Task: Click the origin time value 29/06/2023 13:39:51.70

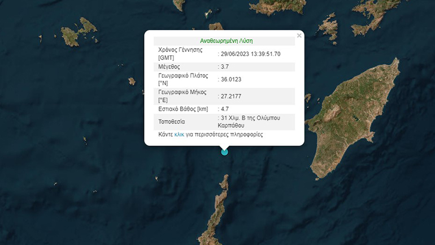Action: (x=251, y=54)
